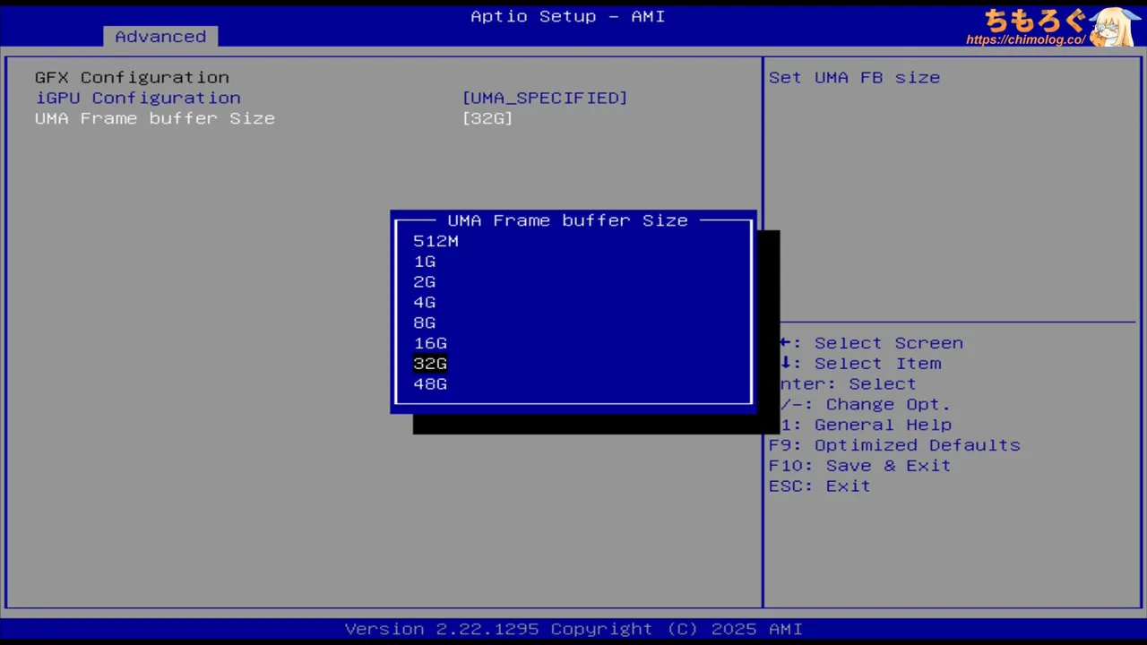This screenshot has width=1147, height=645.
Task: Click the F10: Save & Exit hint
Action: [859, 466]
